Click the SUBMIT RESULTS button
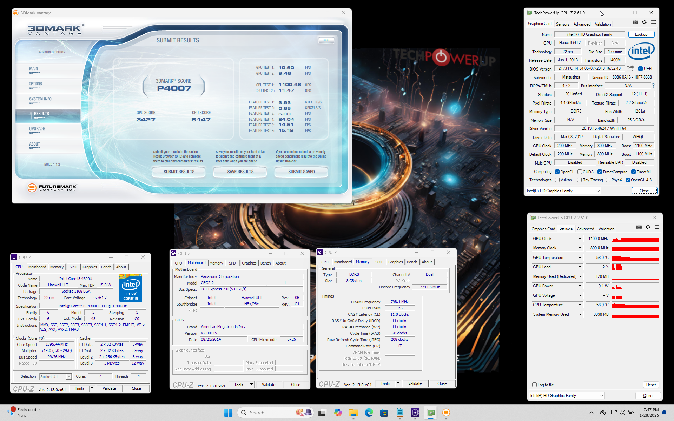674x421 pixels. pos(179,172)
